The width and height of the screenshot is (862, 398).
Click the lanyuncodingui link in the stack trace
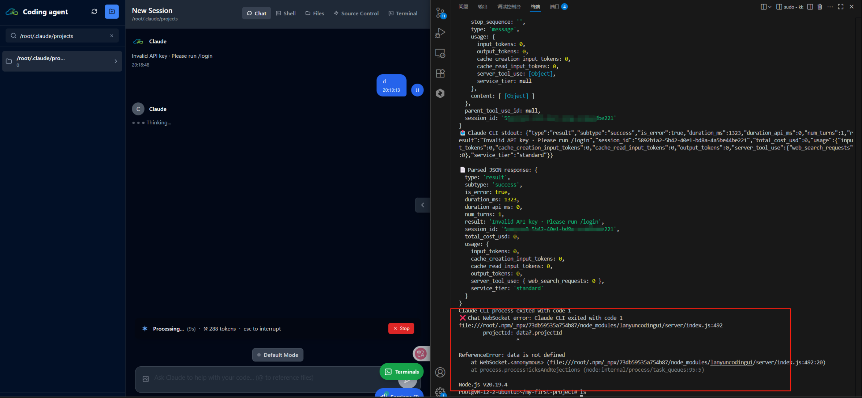click(x=731, y=362)
